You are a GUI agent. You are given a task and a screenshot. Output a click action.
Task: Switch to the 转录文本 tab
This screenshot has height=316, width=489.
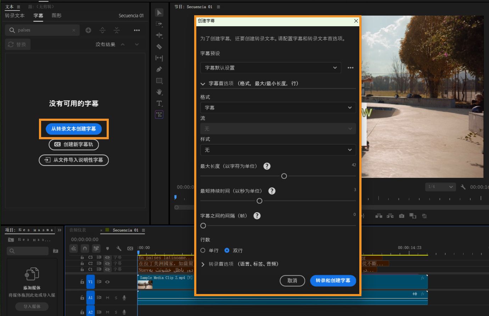point(15,16)
